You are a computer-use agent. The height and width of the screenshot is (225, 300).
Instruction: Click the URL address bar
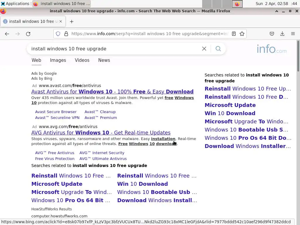[x=150, y=34]
